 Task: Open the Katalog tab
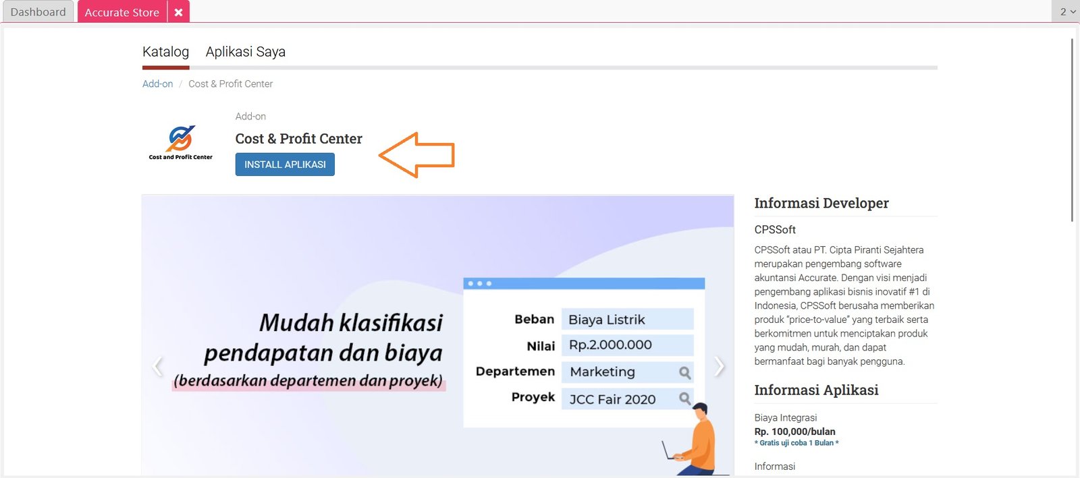(x=165, y=52)
